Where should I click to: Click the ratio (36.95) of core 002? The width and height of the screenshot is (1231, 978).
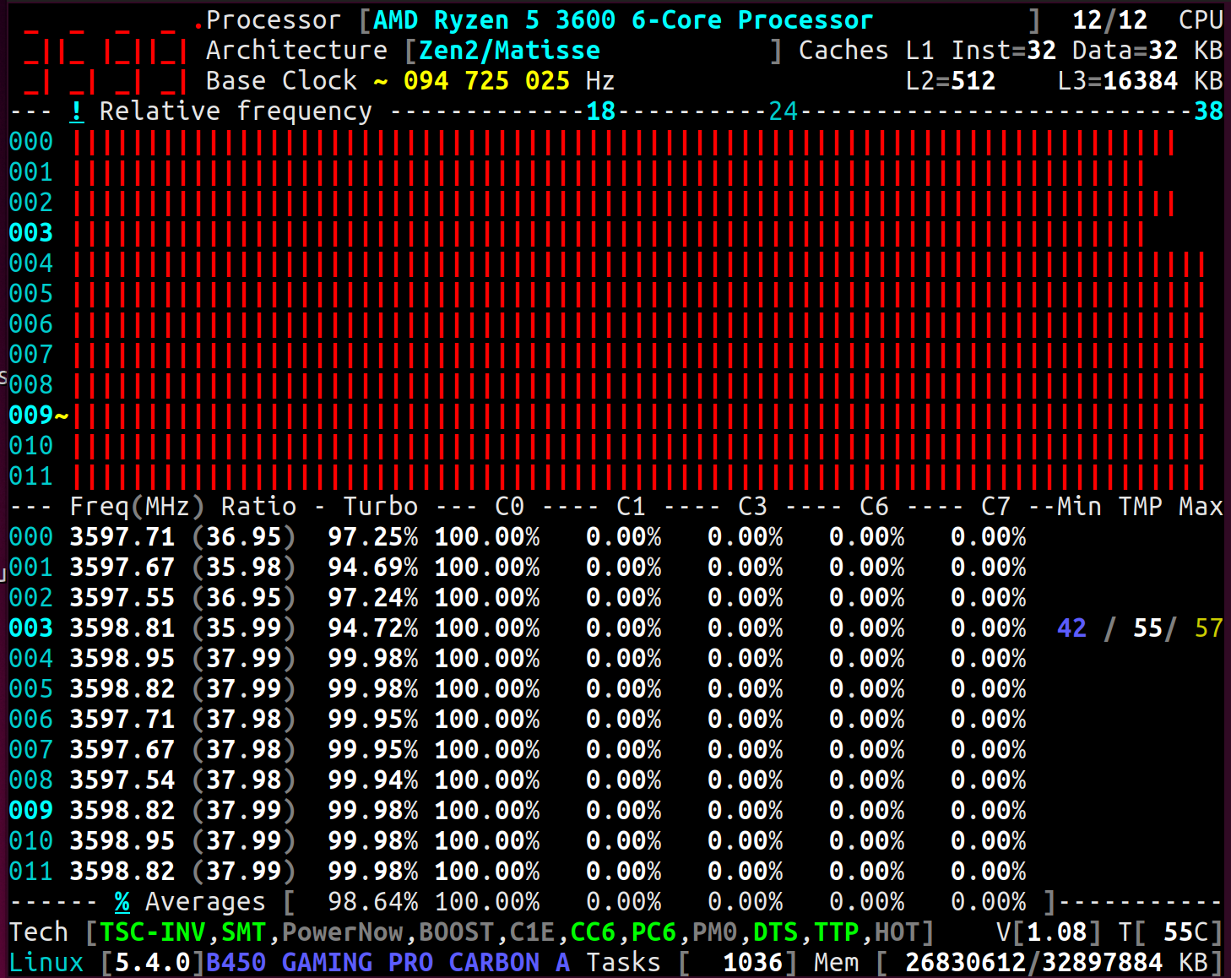[244, 598]
